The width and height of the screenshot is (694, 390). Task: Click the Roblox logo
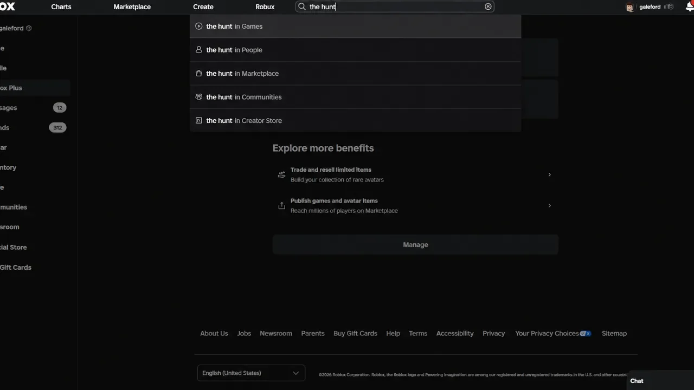7,6
